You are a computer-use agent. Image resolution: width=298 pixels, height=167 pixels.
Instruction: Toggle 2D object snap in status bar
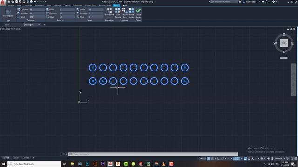click(x=239, y=159)
